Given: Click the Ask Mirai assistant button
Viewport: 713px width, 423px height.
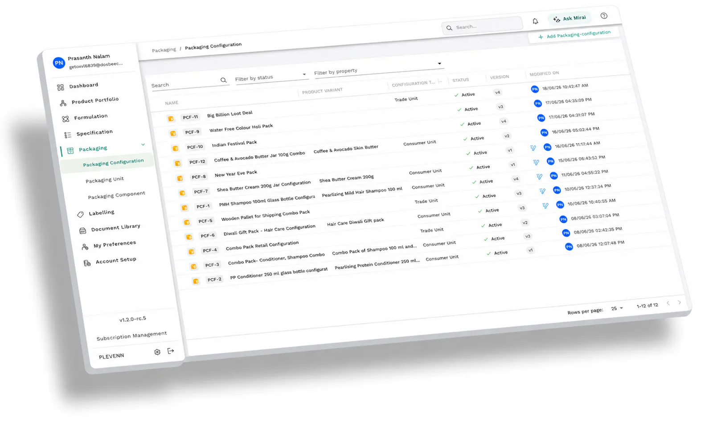Looking at the screenshot, I should click(570, 18).
